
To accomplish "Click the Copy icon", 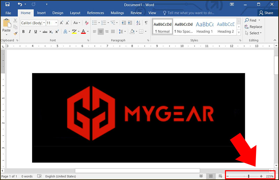I will point(15,27).
